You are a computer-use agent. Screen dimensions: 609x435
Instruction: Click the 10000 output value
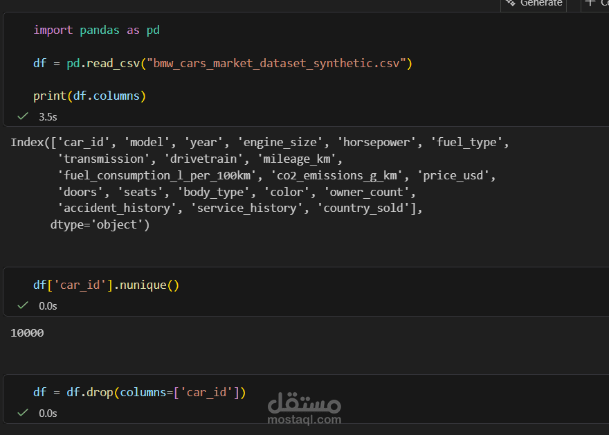point(27,333)
